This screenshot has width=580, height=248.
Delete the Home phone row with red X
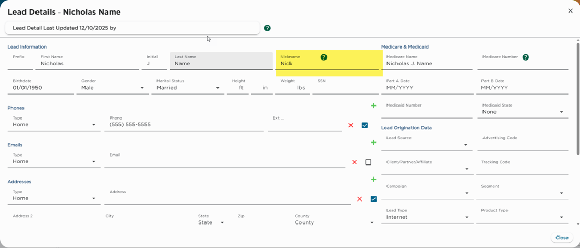coord(351,126)
